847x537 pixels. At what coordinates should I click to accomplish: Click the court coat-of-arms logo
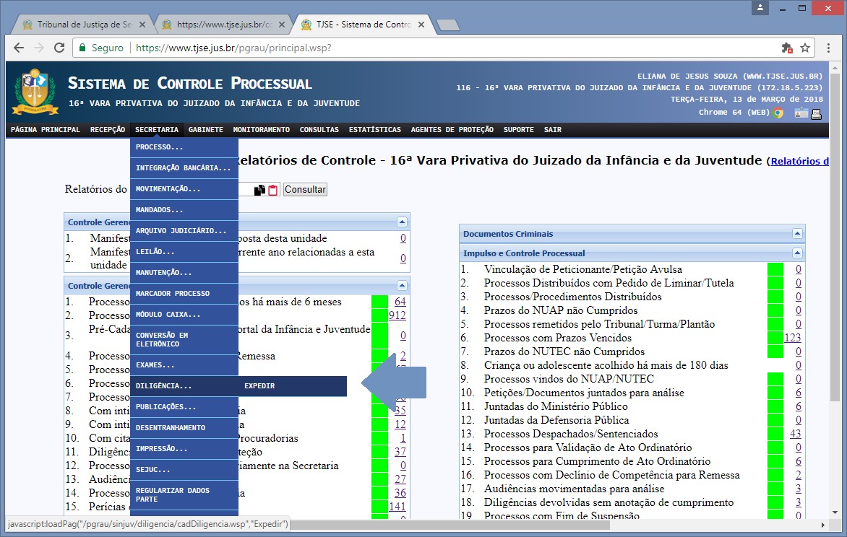(30, 92)
